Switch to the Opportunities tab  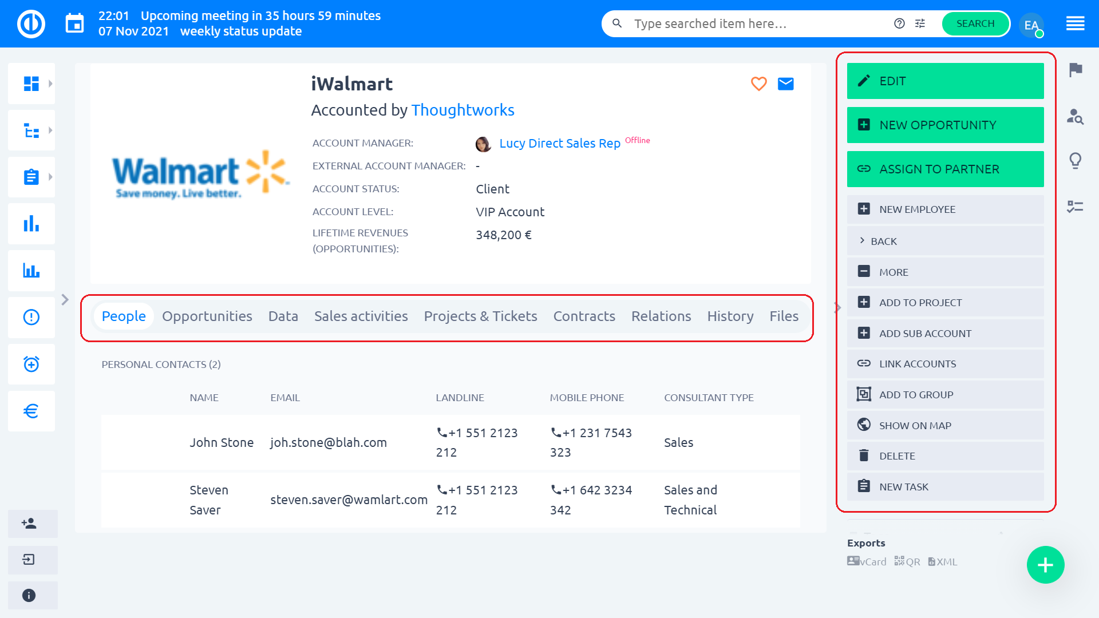[207, 316]
